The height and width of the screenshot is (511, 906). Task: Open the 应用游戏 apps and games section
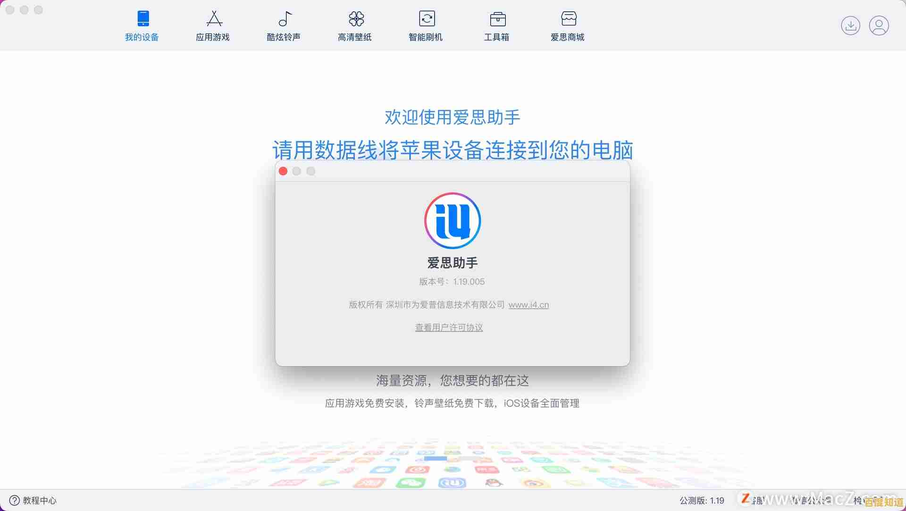point(213,26)
